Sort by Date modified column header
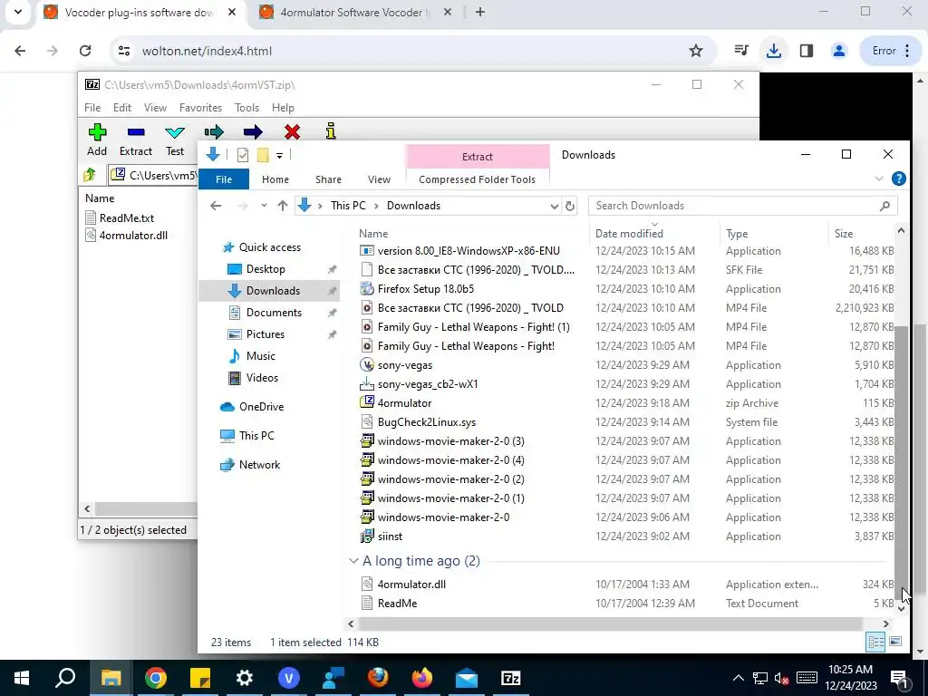This screenshot has height=696, width=928. [629, 233]
